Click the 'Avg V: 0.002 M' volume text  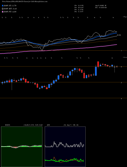(101, 6)
